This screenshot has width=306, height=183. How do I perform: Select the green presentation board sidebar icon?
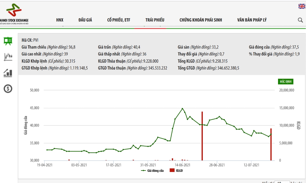(8, 41)
